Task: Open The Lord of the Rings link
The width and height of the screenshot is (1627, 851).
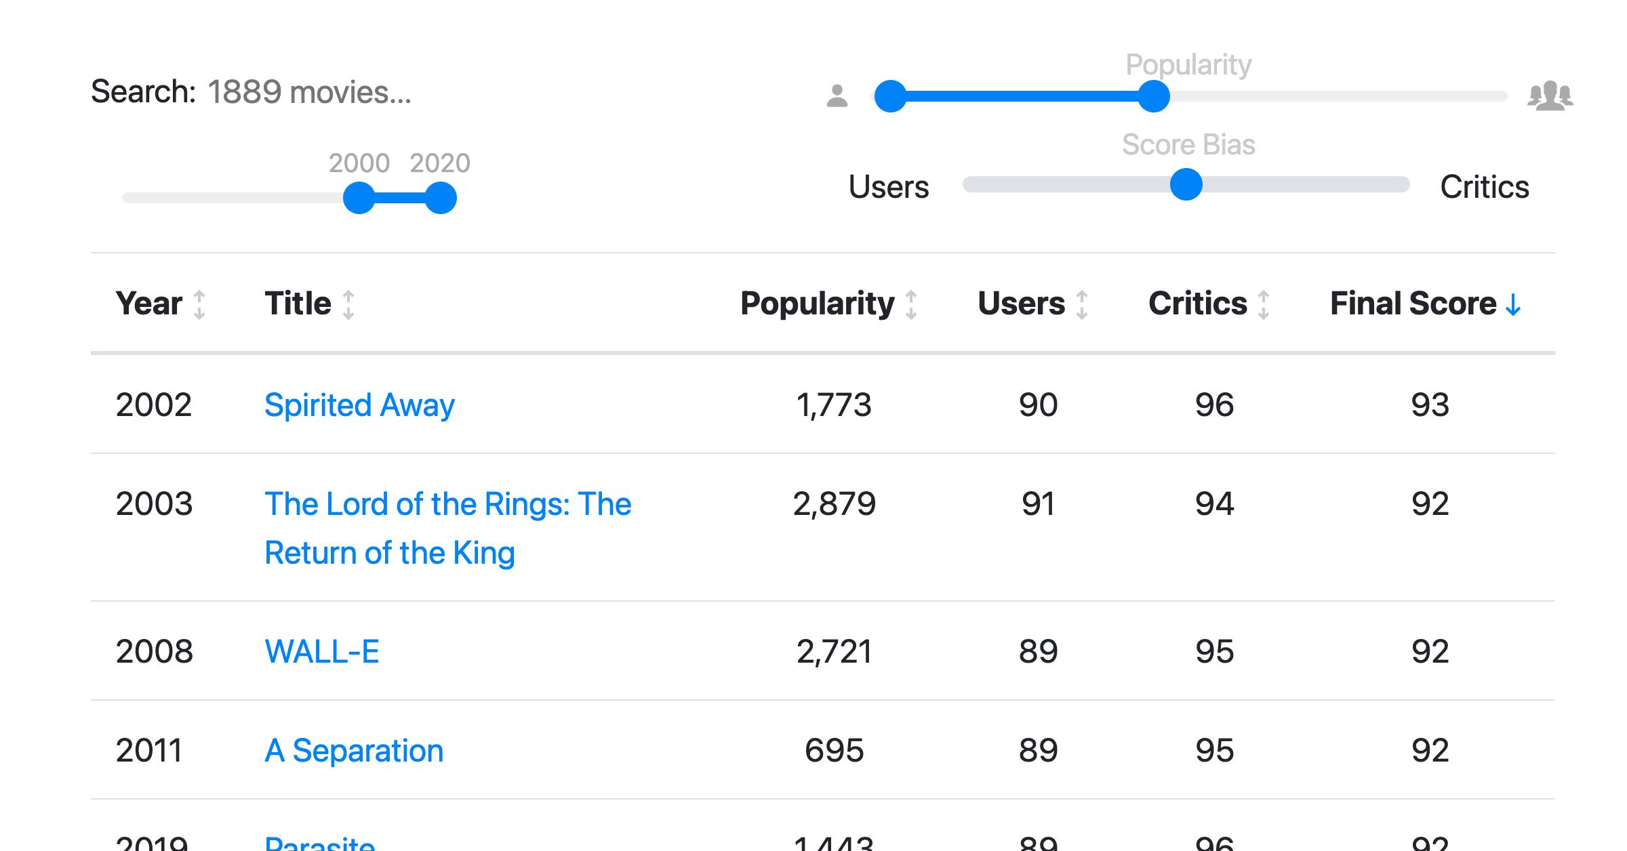Action: 447,528
